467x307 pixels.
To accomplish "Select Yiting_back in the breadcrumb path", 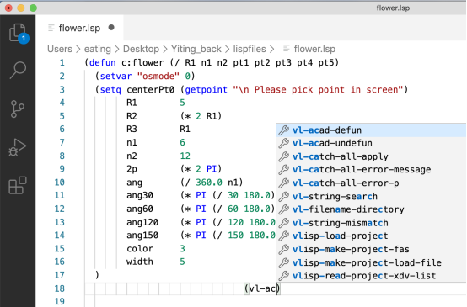I will pyautogui.click(x=196, y=49).
